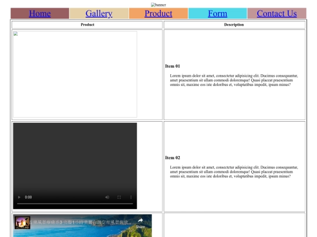Screen dimensions: 317x237
Task: Mute the Item 02 video volume
Action: coord(107,197)
